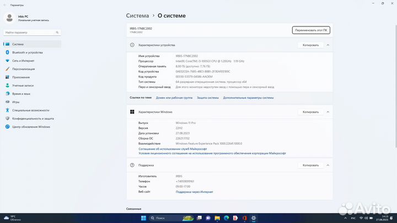The width and height of the screenshot is (397, 223).
Task: Click the Windows 11 Pro edition value
Action: pyautogui.click(x=186, y=123)
